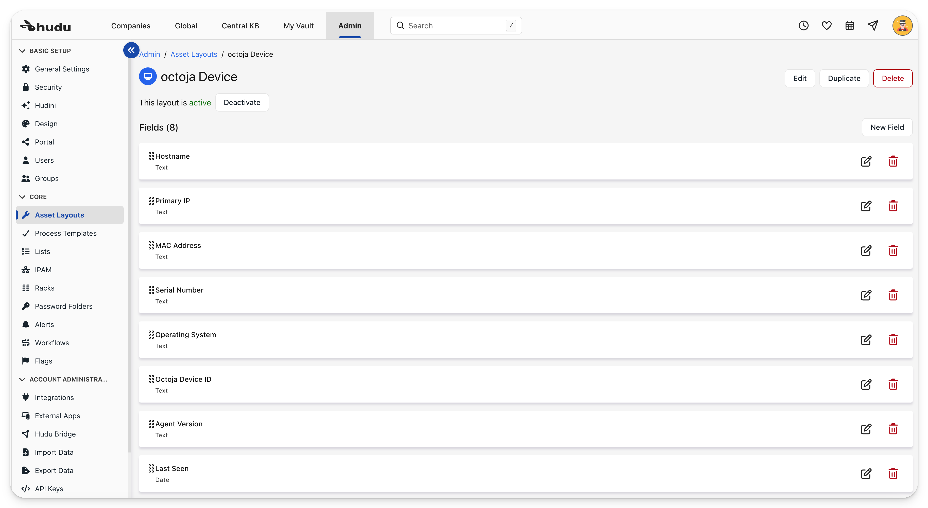This screenshot has height=508, width=928.
Task: Open Workflows in sidebar
Action: pos(70,343)
